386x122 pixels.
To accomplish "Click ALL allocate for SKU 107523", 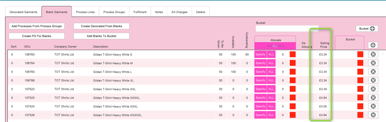I will (271, 89).
